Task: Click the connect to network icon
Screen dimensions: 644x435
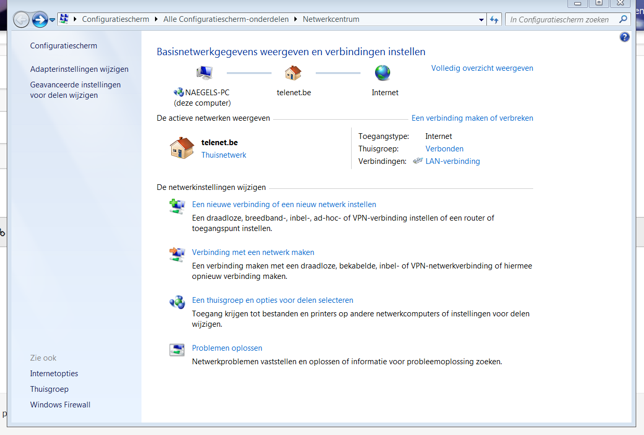Action: pos(177,254)
